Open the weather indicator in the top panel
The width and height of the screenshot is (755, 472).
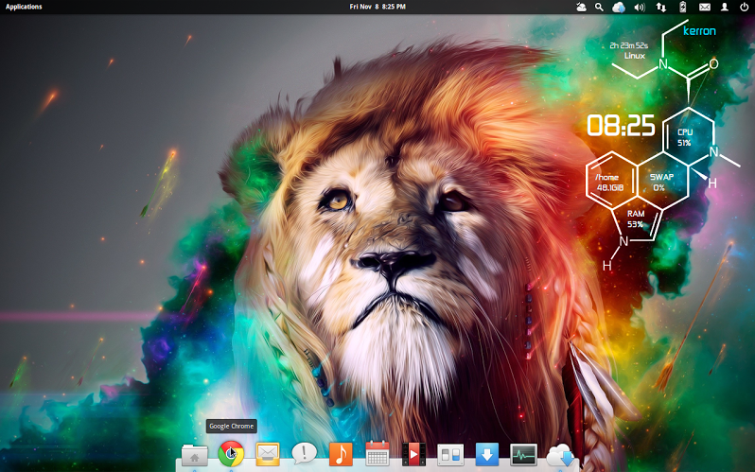point(581,7)
